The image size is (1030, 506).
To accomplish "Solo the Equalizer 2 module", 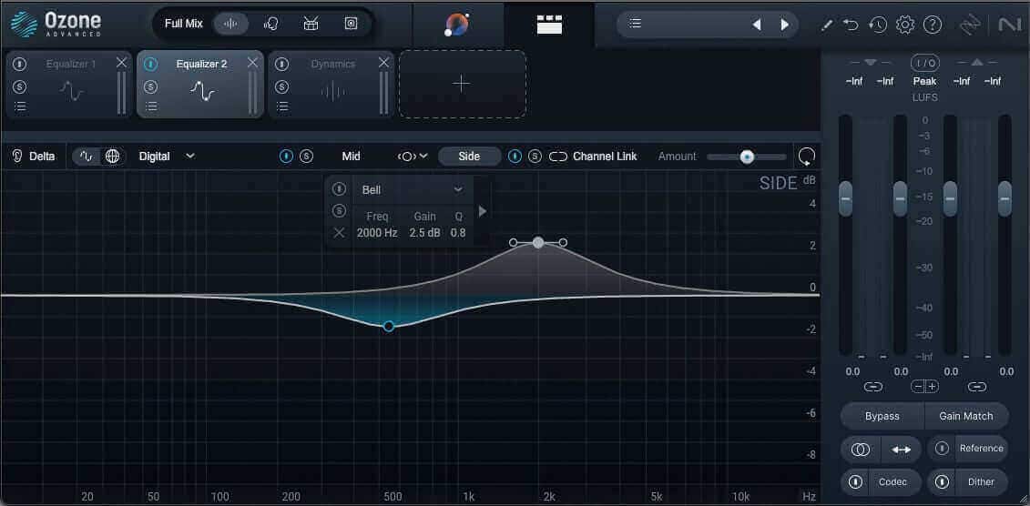I will click(151, 86).
